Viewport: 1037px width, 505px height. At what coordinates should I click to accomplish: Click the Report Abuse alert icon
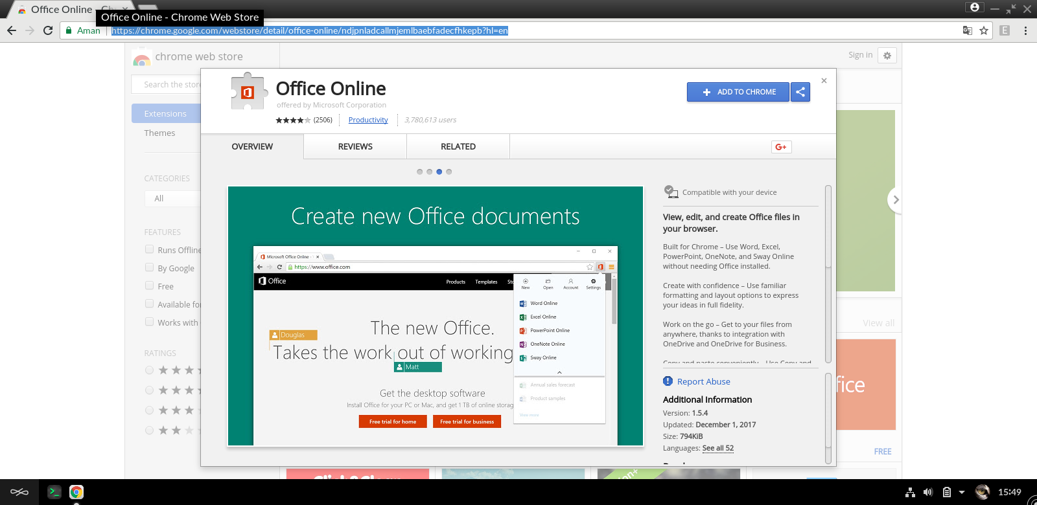pyautogui.click(x=668, y=381)
